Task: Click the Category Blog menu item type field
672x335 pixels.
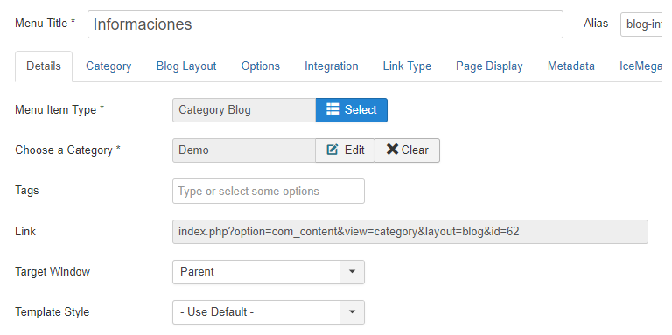Action: (244, 110)
